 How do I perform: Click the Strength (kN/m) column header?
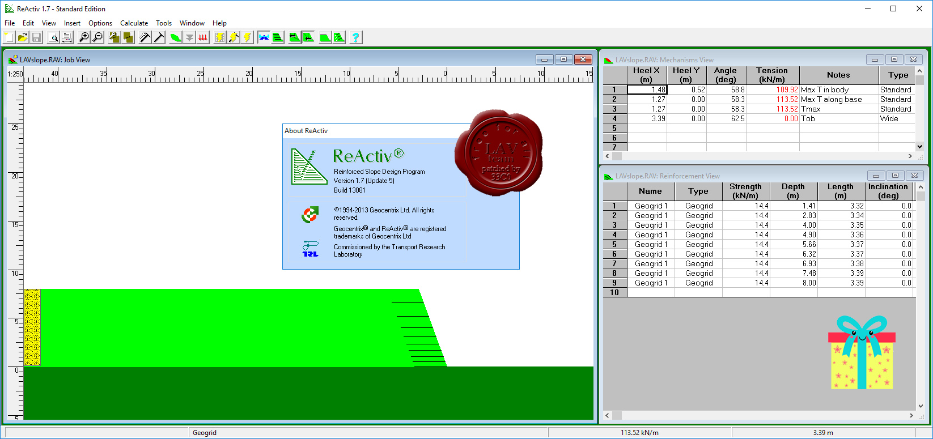(746, 191)
